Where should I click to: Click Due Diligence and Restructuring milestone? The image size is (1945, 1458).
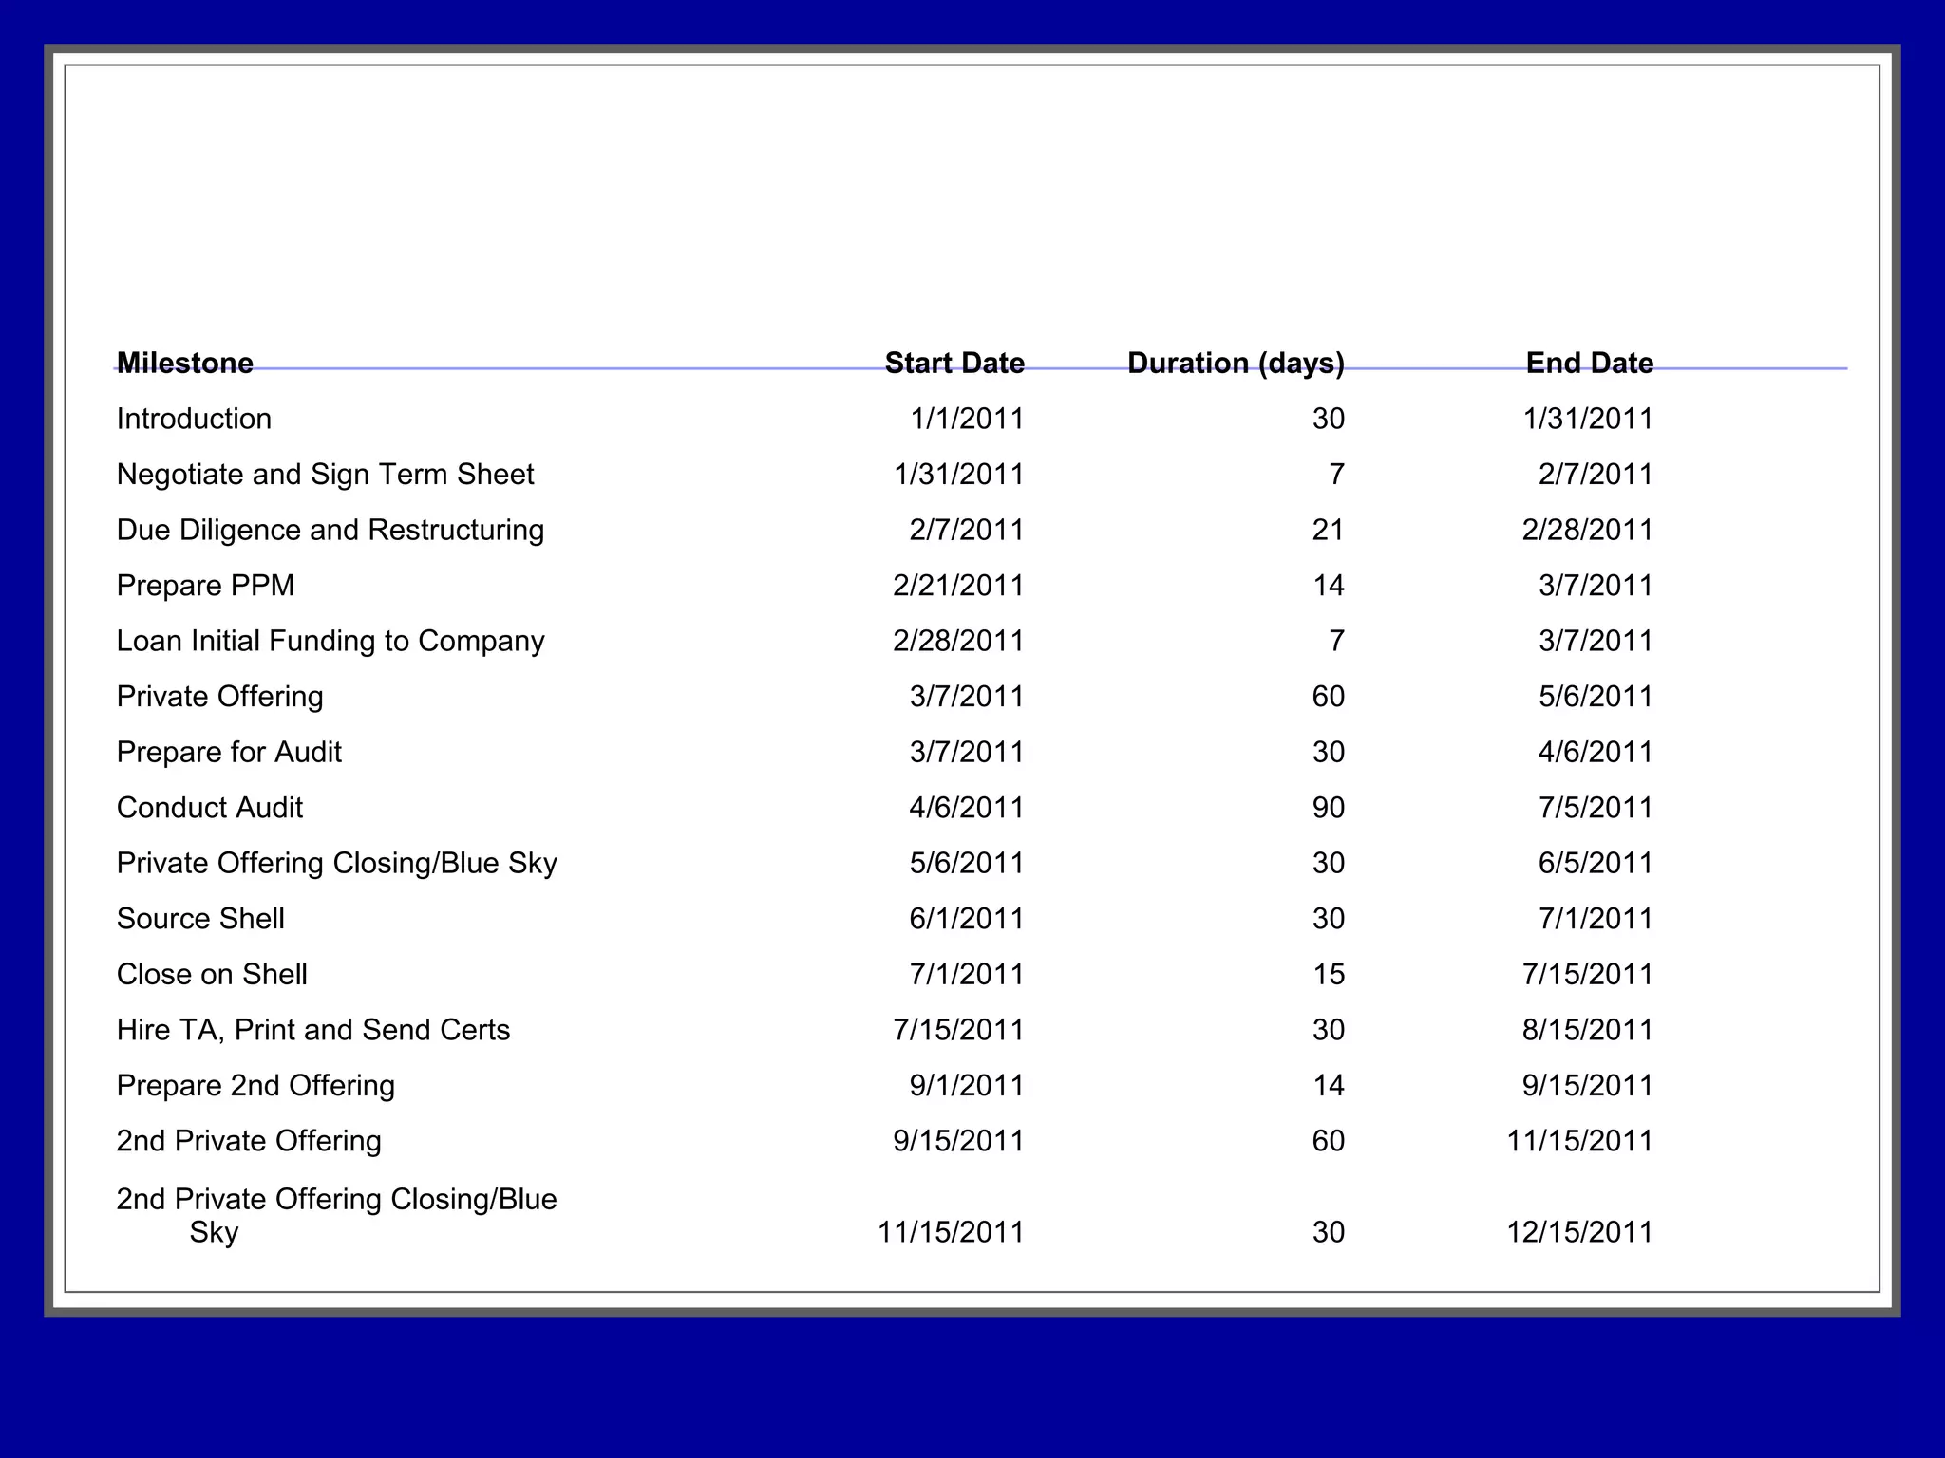[330, 530]
